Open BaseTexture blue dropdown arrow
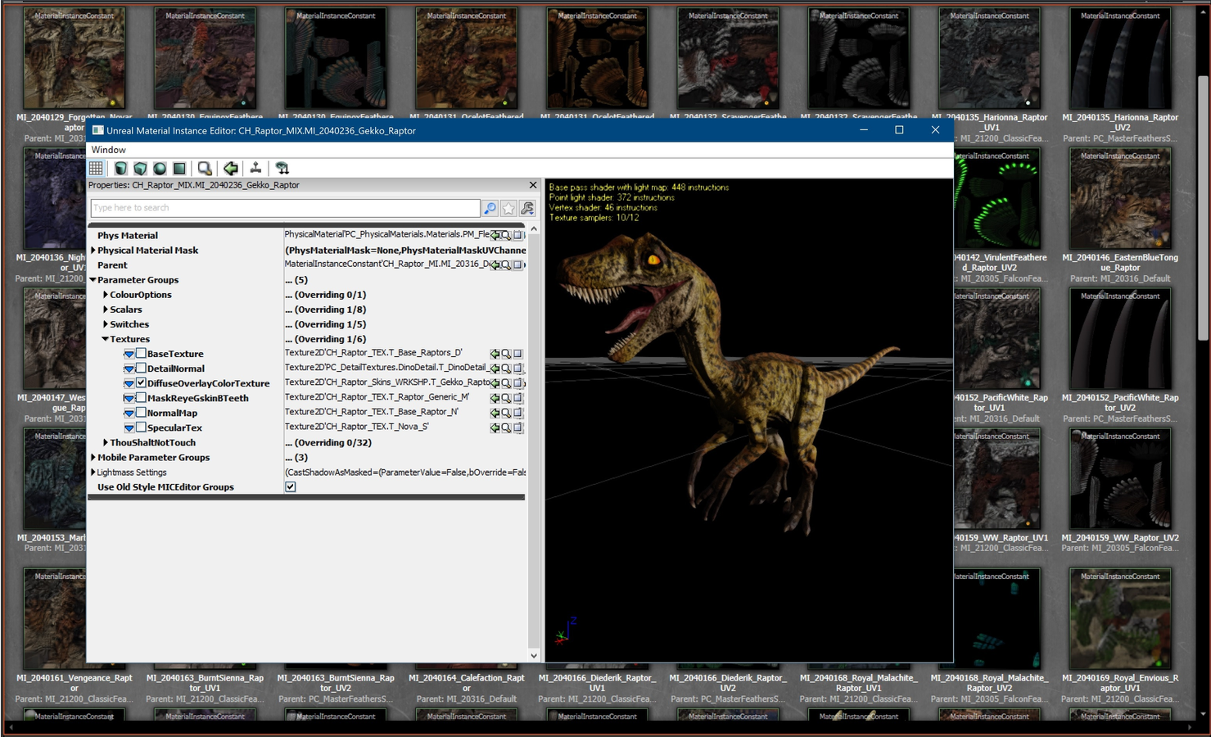1211x737 pixels. (129, 354)
